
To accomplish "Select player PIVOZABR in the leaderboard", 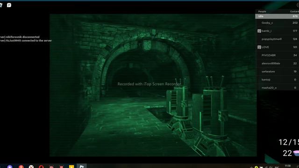I will click(277, 55).
